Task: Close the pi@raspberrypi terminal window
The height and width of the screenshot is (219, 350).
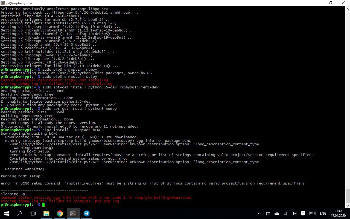Action: coord(343,3)
